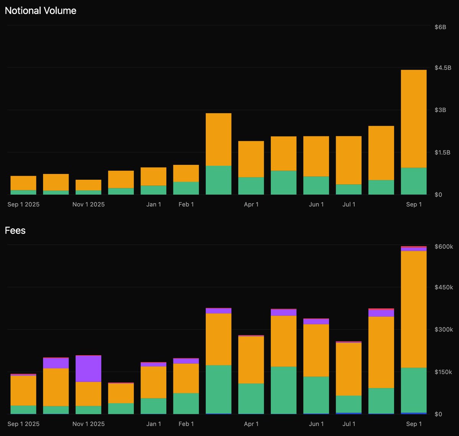Click "$0" label on Notional Volume axis
Screen dimensions: 459x436
click(x=438, y=195)
